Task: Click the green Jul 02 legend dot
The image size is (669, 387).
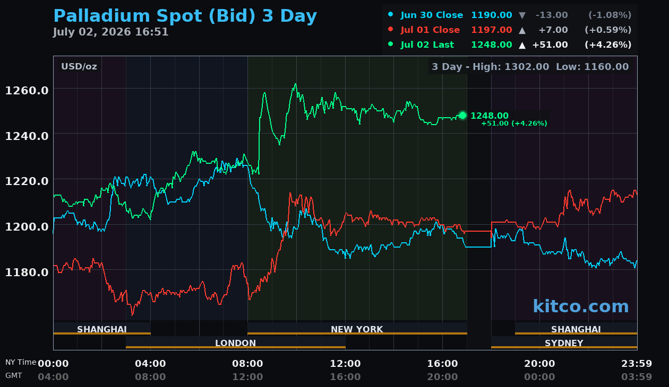Action: pos(391,45)
